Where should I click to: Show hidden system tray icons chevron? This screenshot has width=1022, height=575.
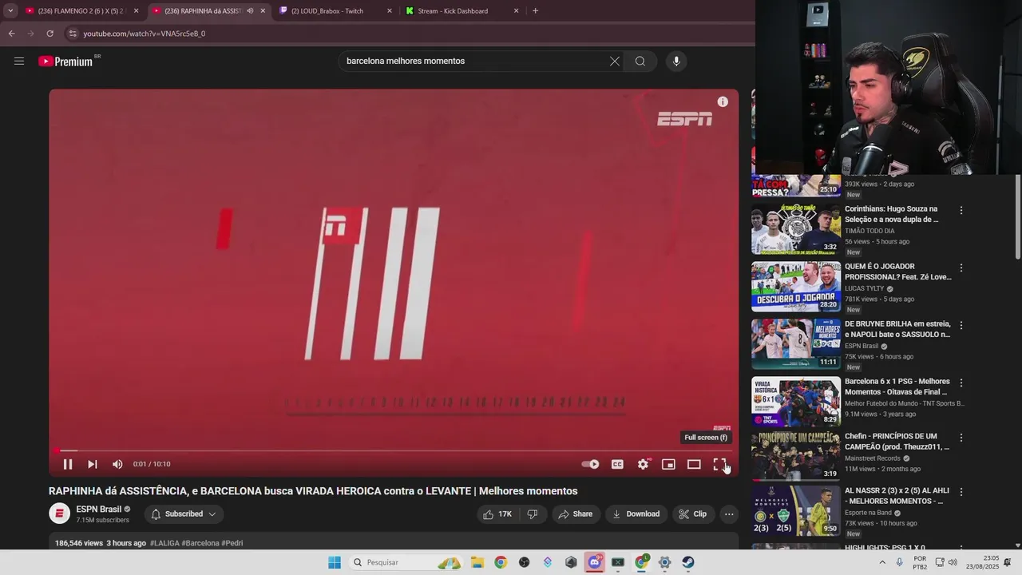(x=882, y=562)
